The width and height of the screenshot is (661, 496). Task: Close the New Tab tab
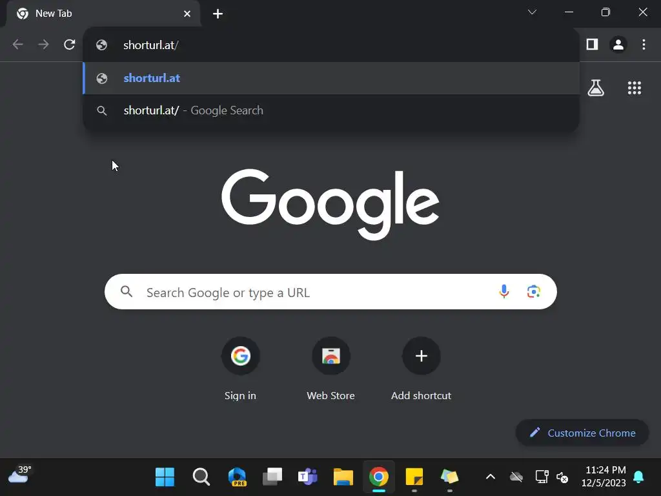[187, 14]
